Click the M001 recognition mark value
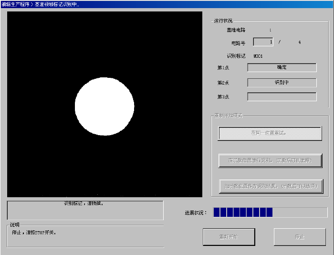 pos(258,56)
